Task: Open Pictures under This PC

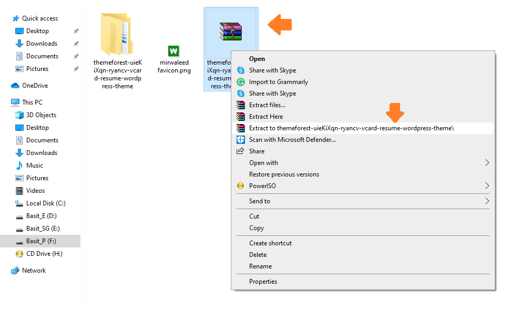Action: [40, 178]
